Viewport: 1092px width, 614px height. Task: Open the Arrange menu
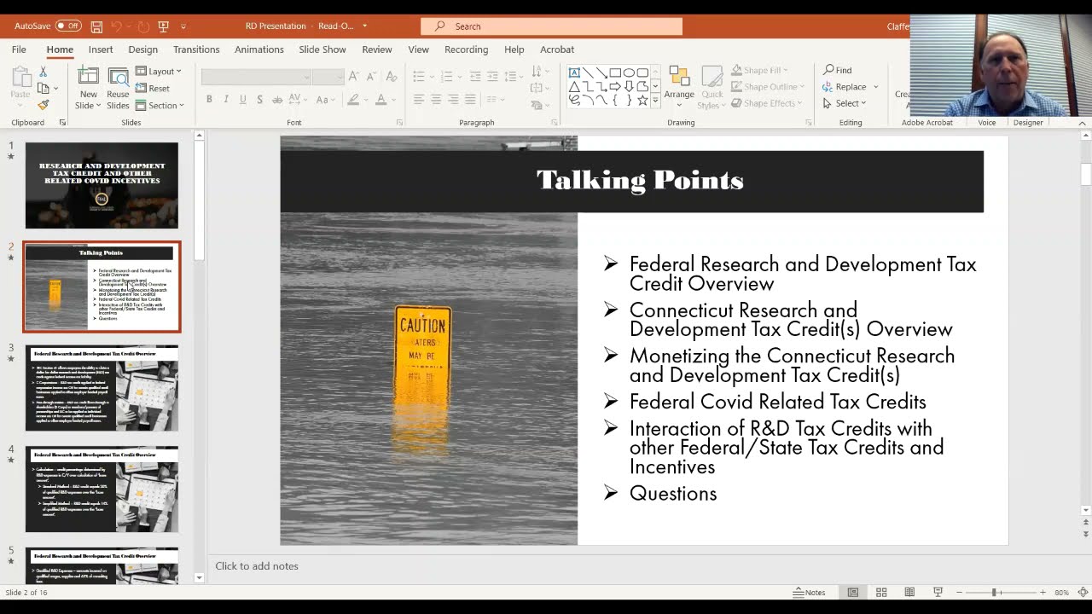click(x=679, y=86)
